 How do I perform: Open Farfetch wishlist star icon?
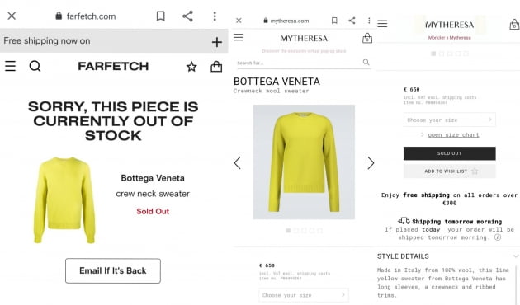[x=191, y=67]
